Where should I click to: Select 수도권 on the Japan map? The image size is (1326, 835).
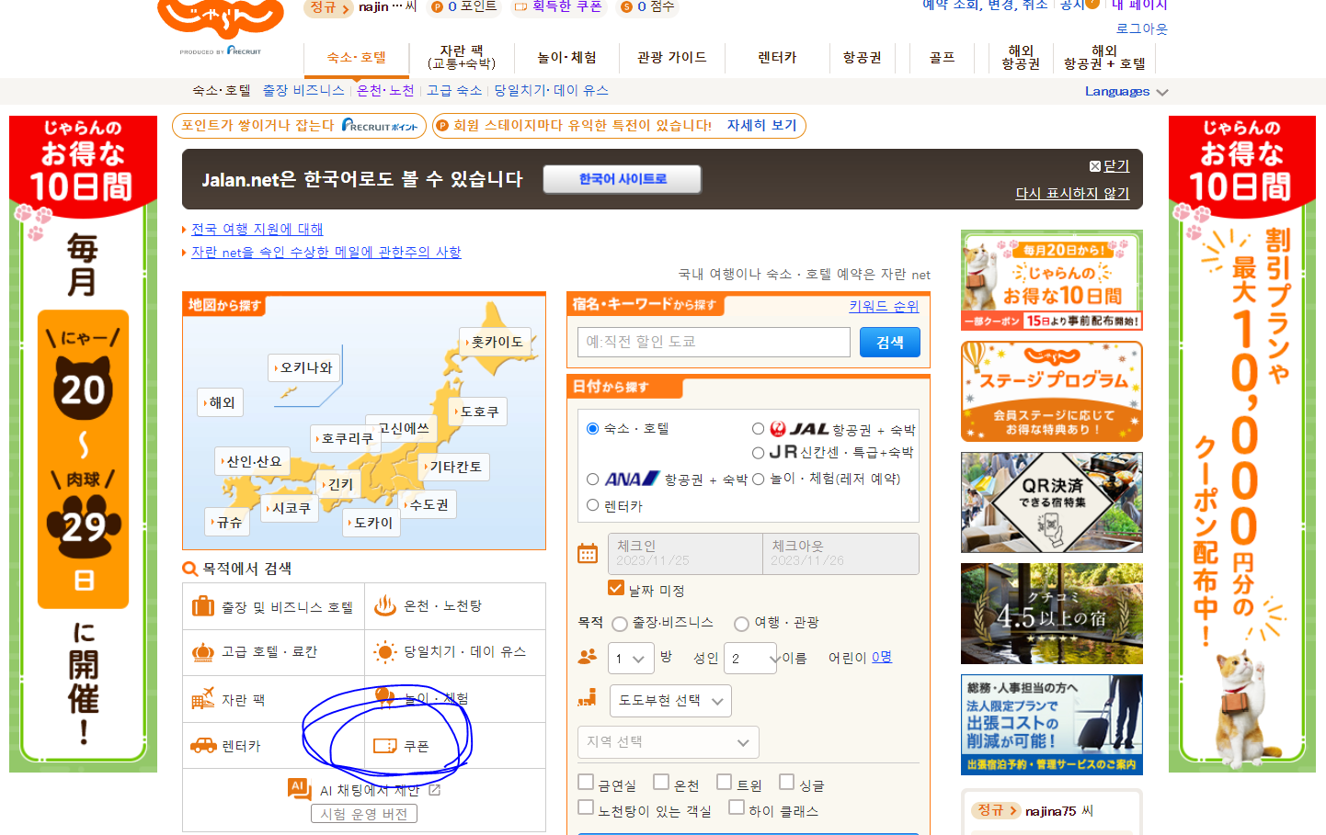point(428,504)
